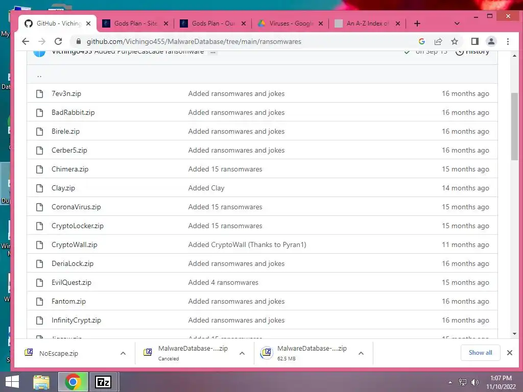Click file icon beside Fantom.zip
The width and height of the screenshot is (523, 392).
point(39,301)
